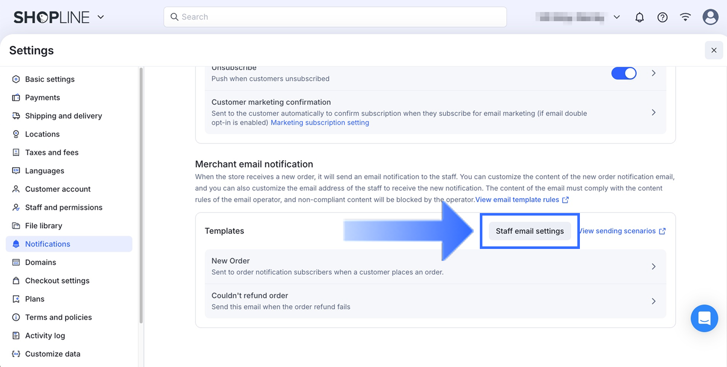Click the Payments sidebar icon

click(16, 98)
